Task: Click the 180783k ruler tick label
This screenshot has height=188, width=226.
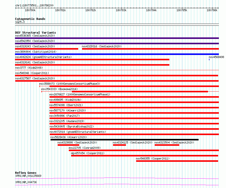Action: (x=121, y=10)
